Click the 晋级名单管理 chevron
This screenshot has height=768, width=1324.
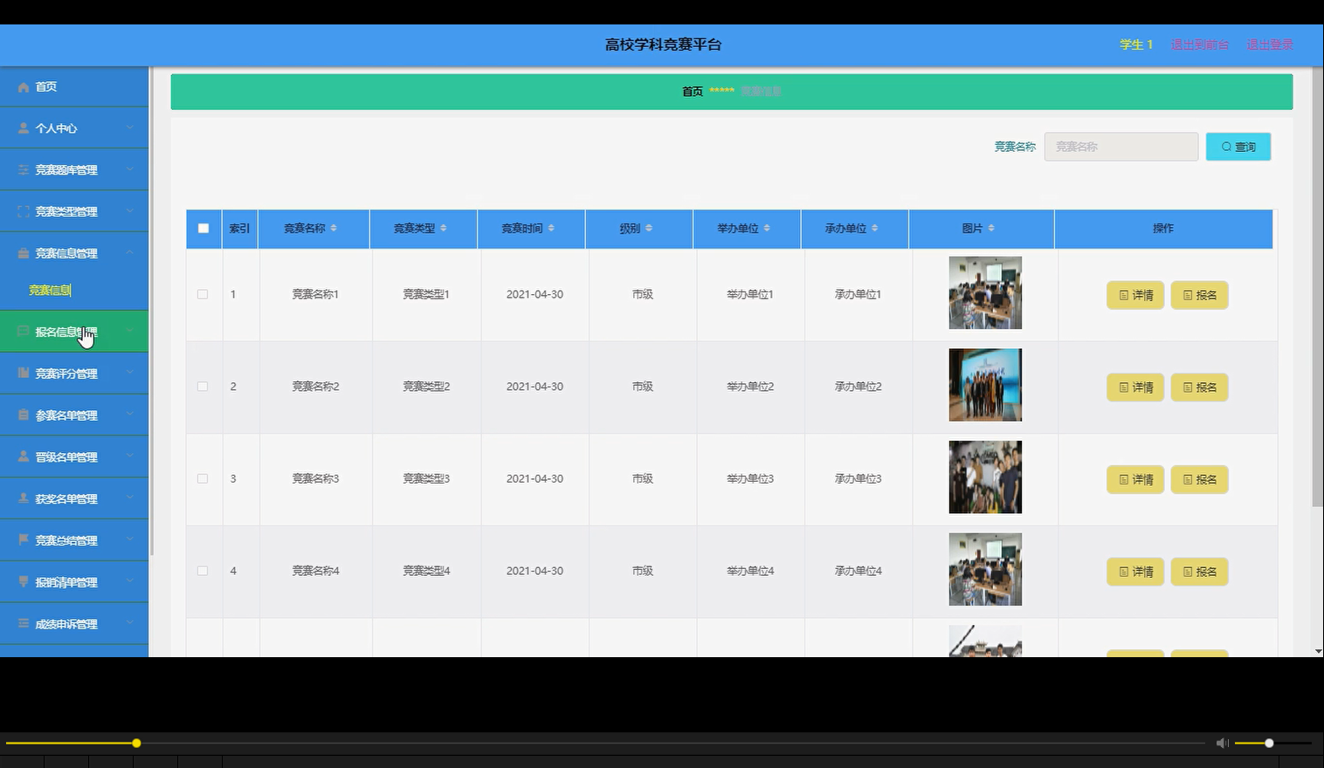[129, 456]
